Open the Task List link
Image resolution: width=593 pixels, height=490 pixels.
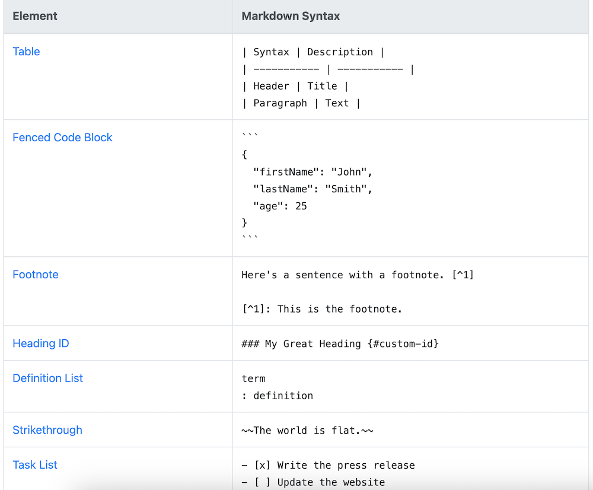[35, 465]
